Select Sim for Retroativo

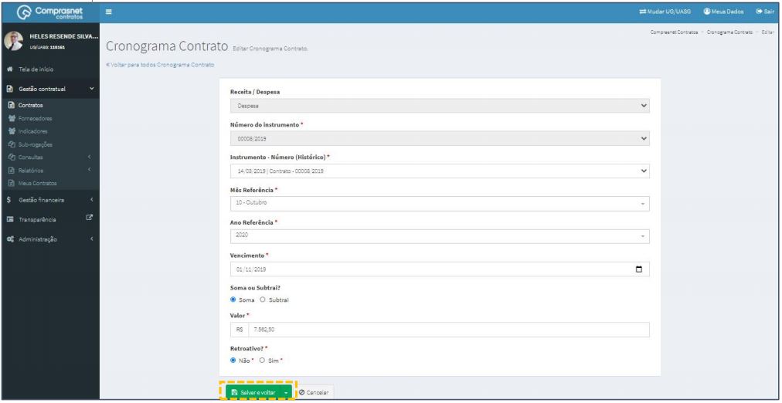(262, 361)
